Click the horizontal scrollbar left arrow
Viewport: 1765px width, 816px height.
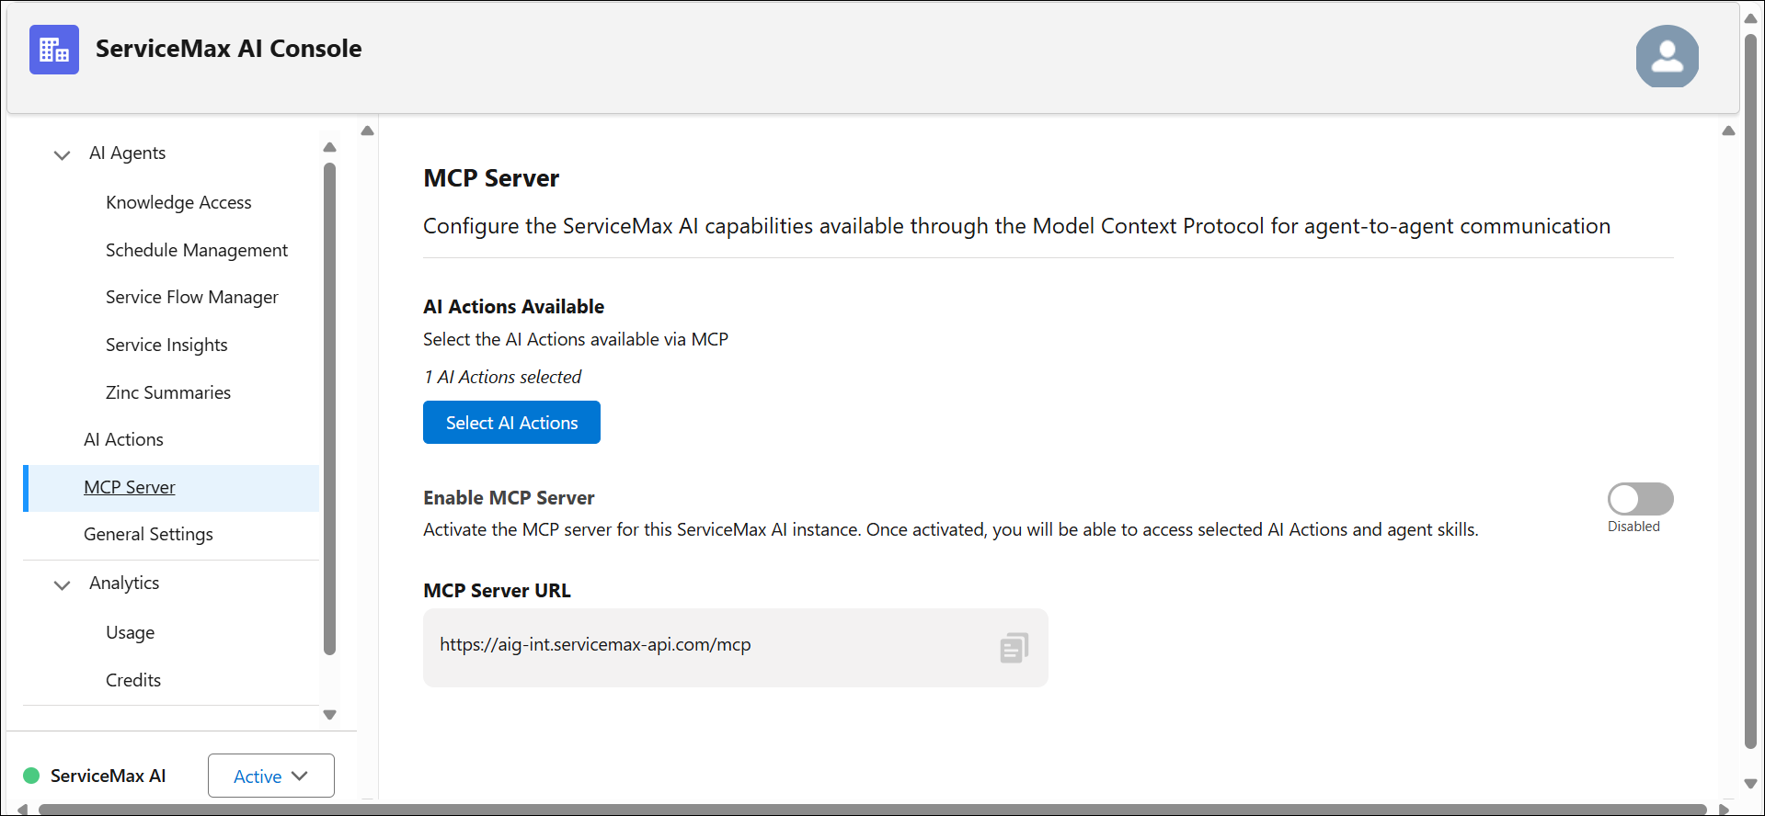[x=23, y=810]
